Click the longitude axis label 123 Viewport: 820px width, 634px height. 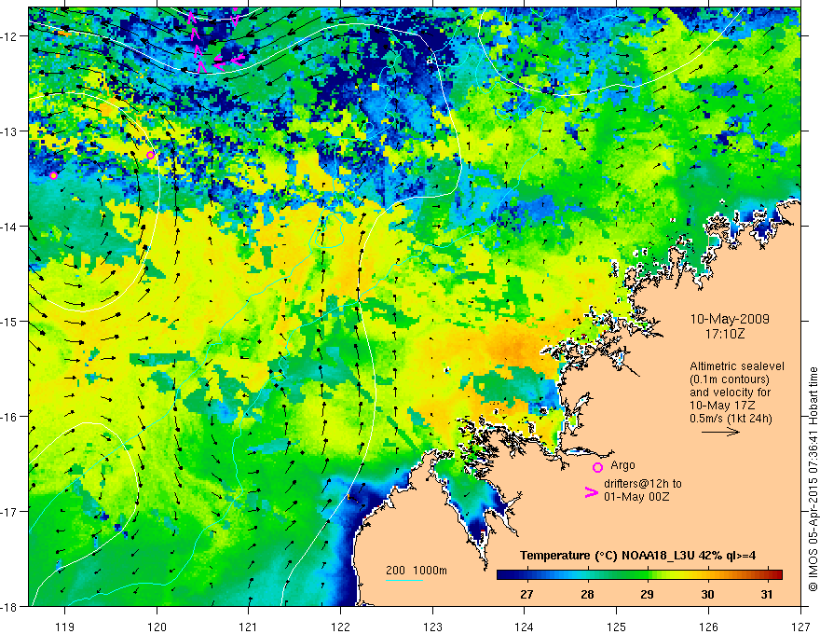[x=432, y=627]
